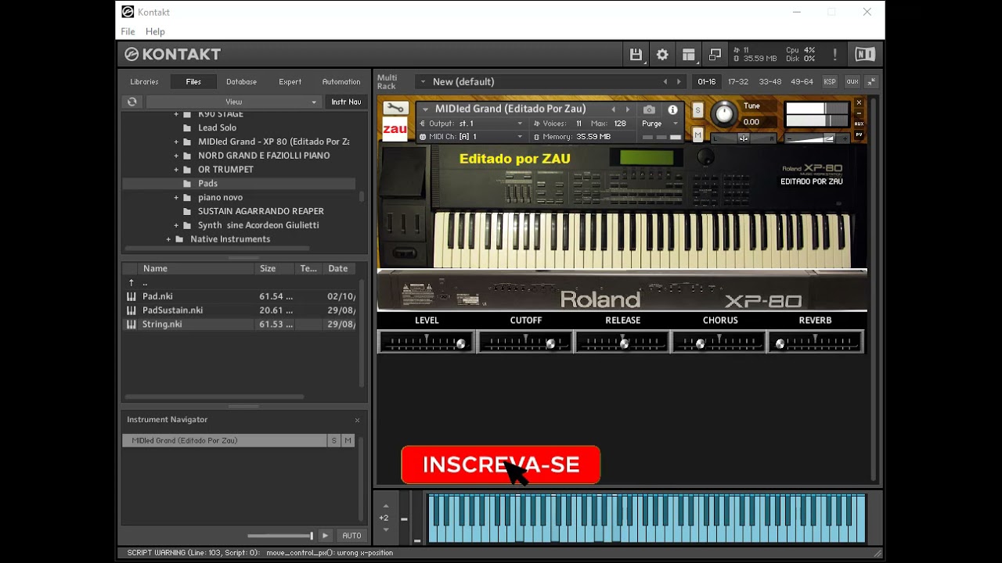
Task: Click the zau logo thumbnail
Action: pyautogui.click(x=395, y=130)
